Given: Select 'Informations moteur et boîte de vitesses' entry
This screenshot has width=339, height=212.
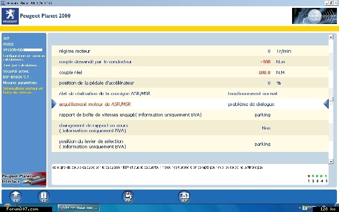Looking at the screenshot, I should tap(23, 90).
